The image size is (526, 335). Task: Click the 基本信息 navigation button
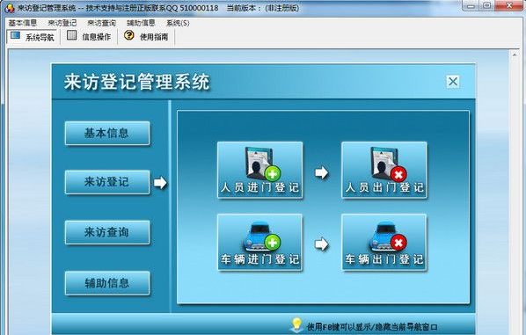coord(107,133)
